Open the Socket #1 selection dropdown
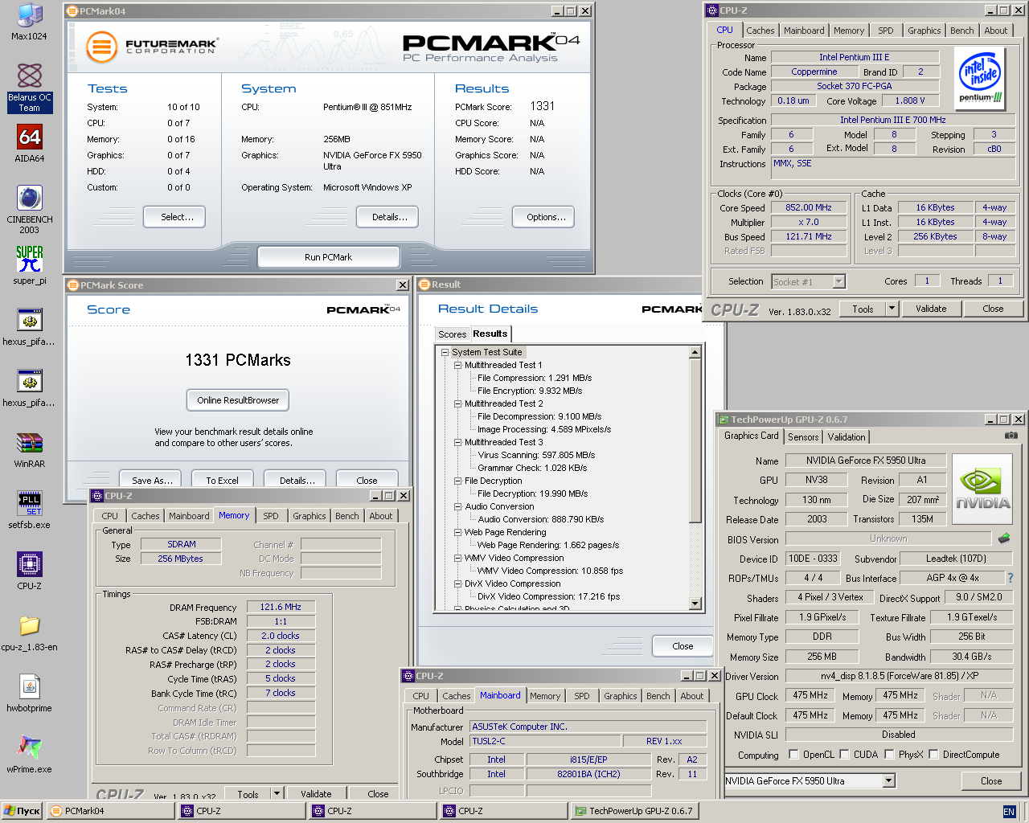The image size is (1029, 823). (x=838, y=282)
